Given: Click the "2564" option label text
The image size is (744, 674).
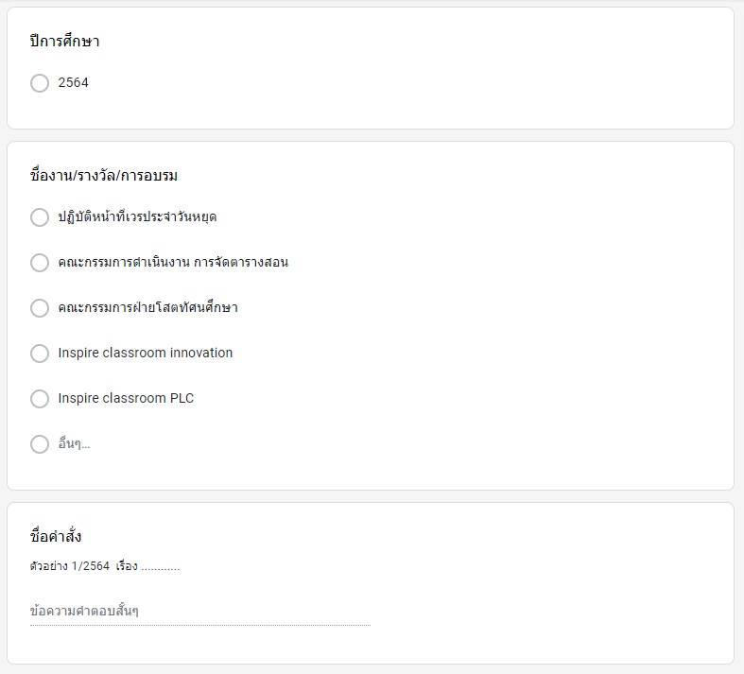Looking at the screenshot, I should click(73, 82).
